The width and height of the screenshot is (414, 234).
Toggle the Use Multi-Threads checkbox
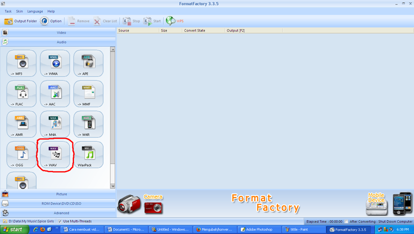pos(60,221)
